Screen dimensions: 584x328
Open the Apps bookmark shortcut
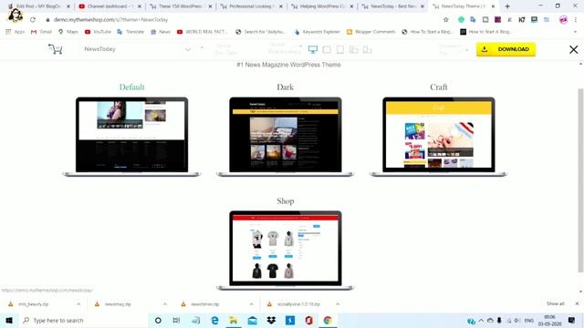[16, 32]
